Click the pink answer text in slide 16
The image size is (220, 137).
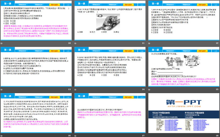[x=36, y=124]
